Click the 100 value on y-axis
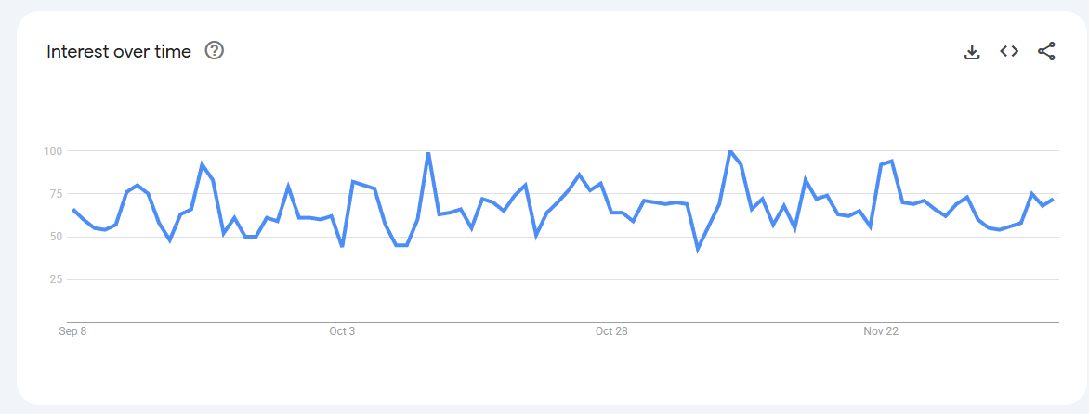Viewport: 1089px width, 414px height. pyautogui.click(x=52, y=150)
